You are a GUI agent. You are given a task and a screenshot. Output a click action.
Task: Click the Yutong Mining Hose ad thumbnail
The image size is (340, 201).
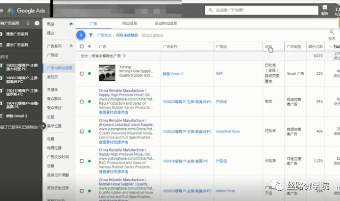pyautogui.click(x=107, y=73)
